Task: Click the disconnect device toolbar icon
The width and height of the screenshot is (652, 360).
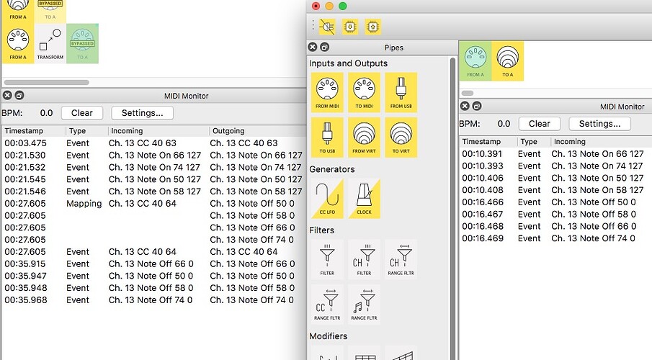Action: [x=327, y=27]
